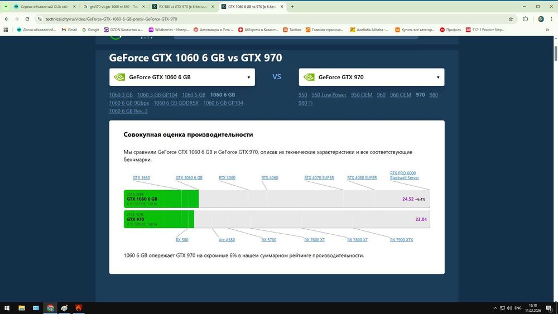Image resolution: width=558 pixels, height=314 pixels.
Task: Open the 960 OEM link
Action: pos(400,95)
